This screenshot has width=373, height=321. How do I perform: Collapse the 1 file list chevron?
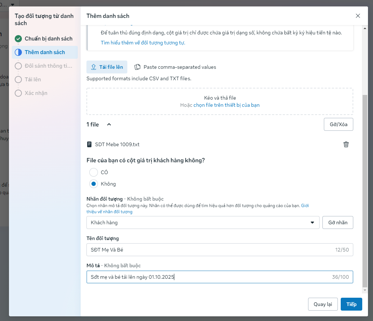click(109, 125)
